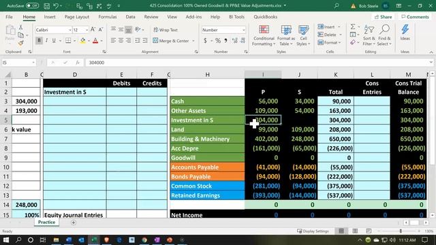436x245 pixels.
Task: Open the font size dropdown
Action: click(x=87, y=30)
